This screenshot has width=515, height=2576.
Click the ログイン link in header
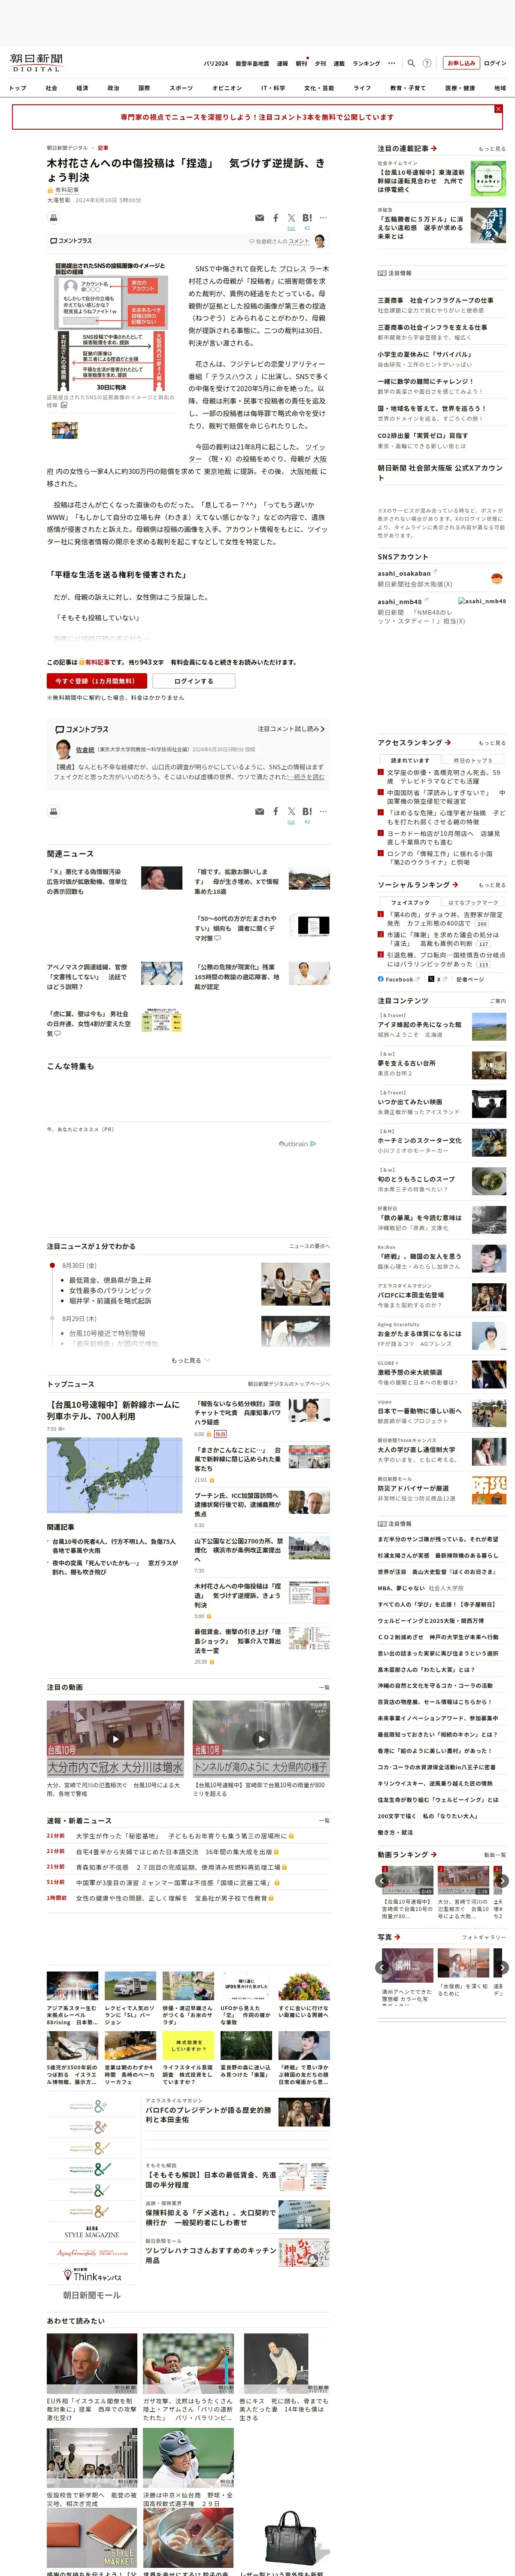coord(495,63)
